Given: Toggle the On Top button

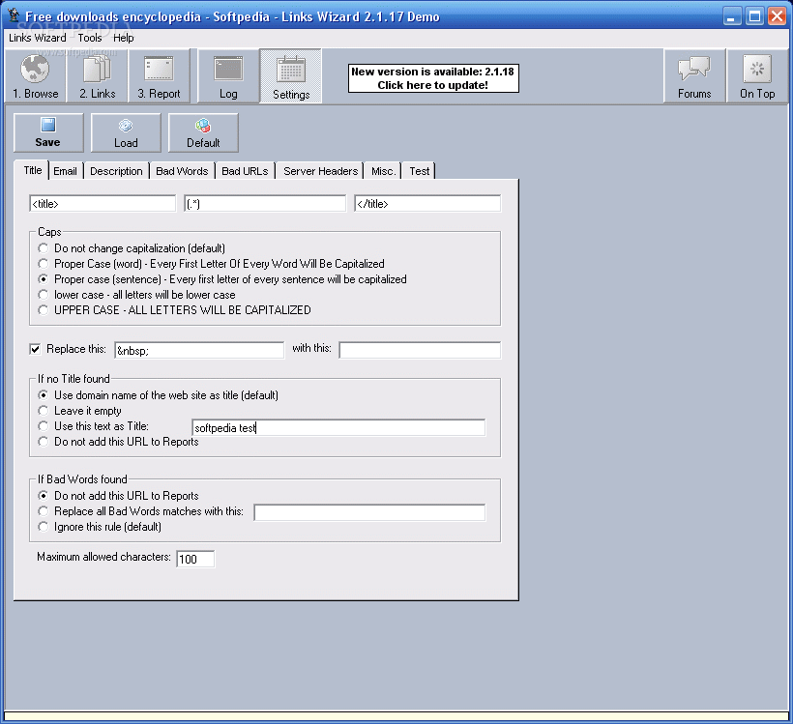Looking at the screenshot, I should [757, 76].
